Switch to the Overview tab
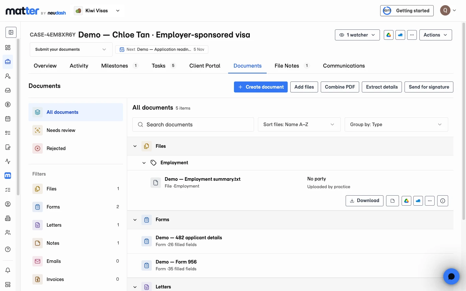This screenshot has width=466, height=291. point(45,66)
